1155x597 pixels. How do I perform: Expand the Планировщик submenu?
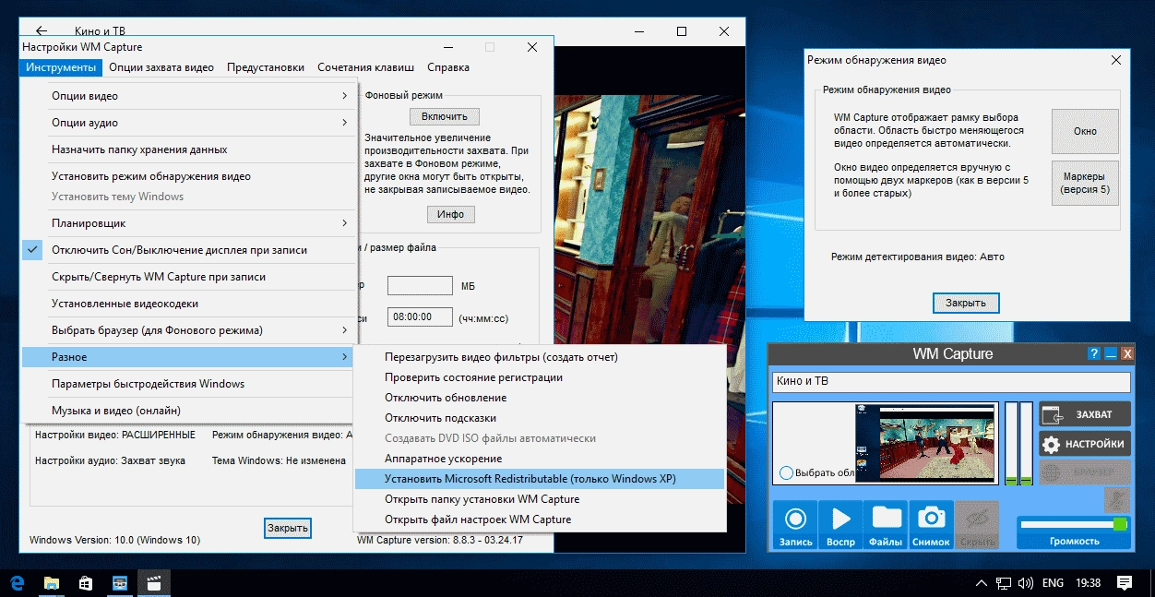pos(188,223)
